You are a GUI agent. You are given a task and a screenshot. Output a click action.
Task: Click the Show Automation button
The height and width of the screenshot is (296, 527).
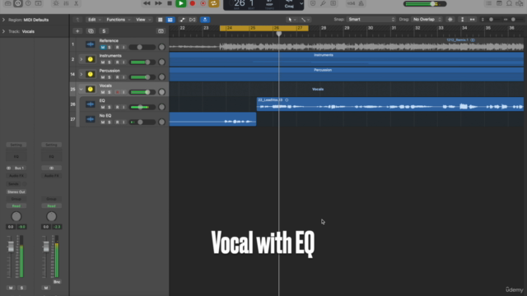tap(182, 20)
